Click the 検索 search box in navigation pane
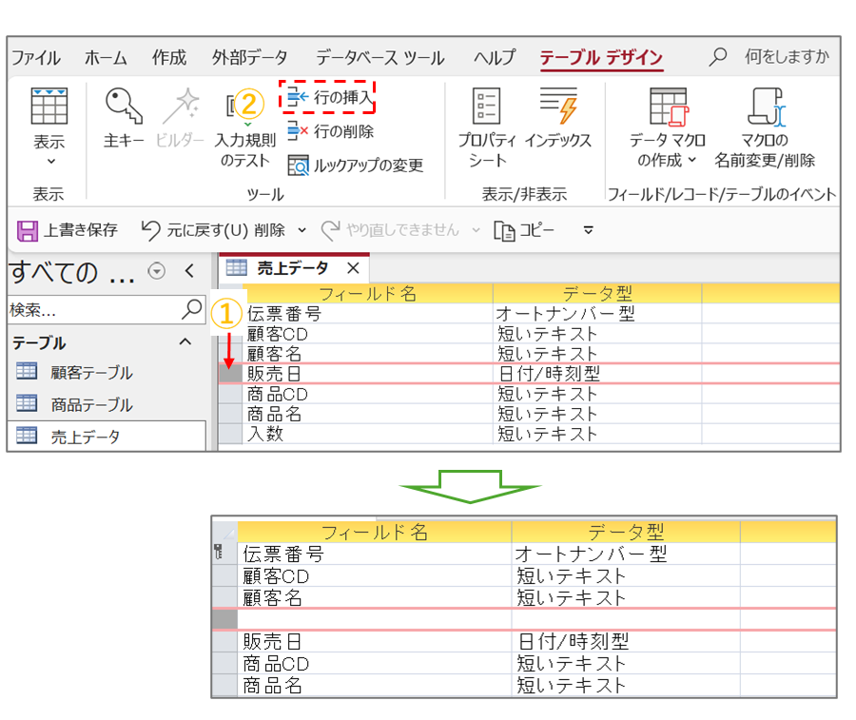This screenshot has height=720, width=856. [x=93, y=310]
